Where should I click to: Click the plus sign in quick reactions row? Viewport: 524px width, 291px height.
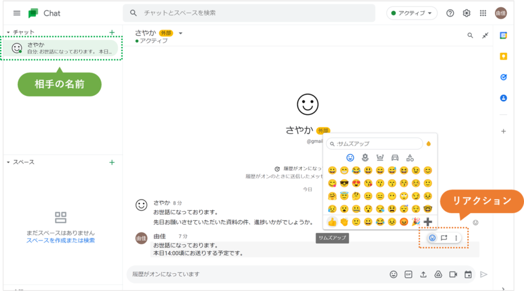click(428, 221)
